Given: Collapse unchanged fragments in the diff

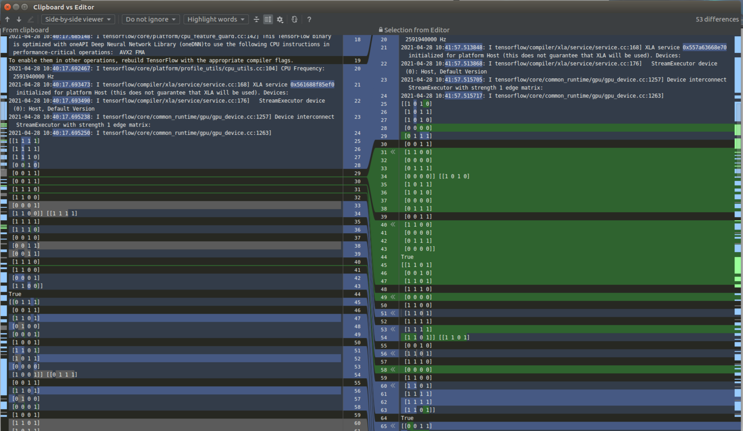Looking at the screenshot, I should (256, 19).
